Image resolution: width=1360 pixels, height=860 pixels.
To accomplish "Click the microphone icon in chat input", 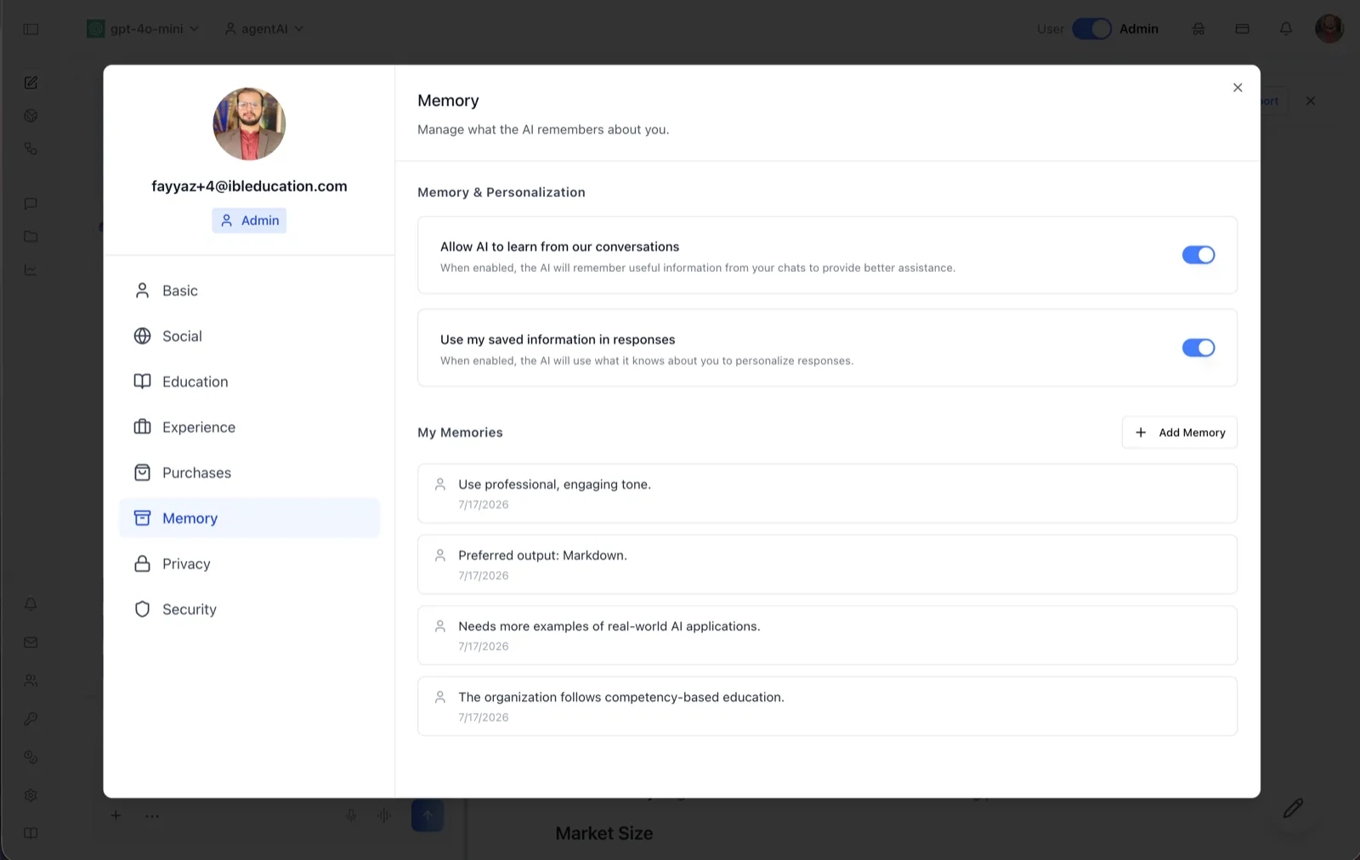I will click(351, 816).
